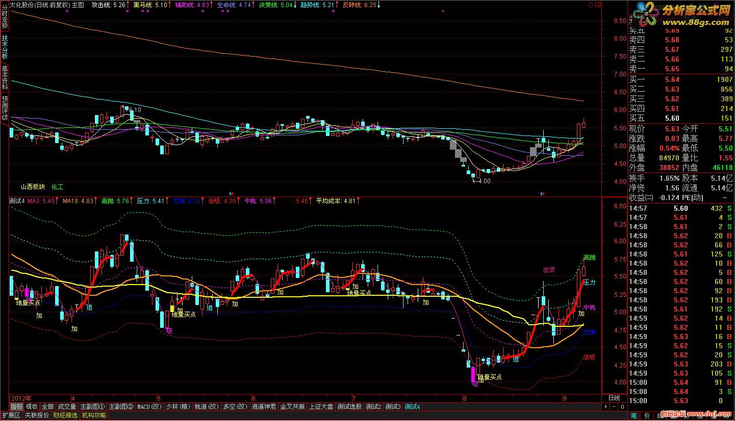Image resolution: width=735 pixels, height=421 pixels.
Task: Zoom in chart with the + button
Action: (605, 407)
